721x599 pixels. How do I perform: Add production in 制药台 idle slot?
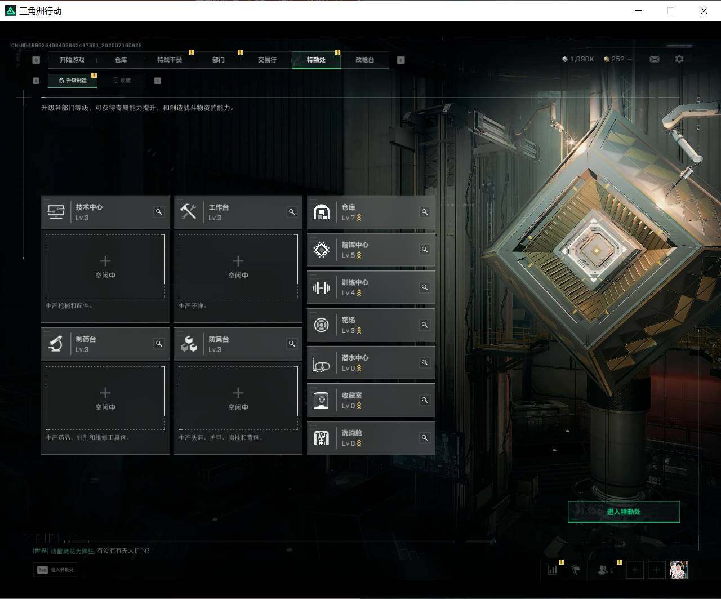(x=105, y=398)
